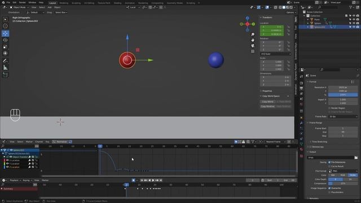Play the animation in reverse
The image size is (361, 203).
(149, 180)
